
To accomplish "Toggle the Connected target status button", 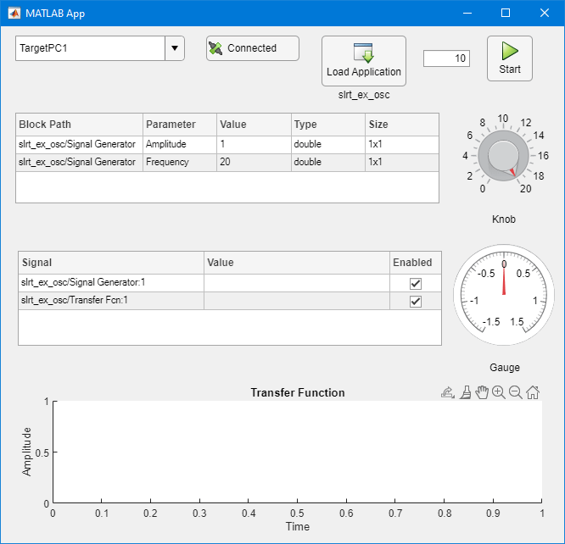I will pos(253,48).
